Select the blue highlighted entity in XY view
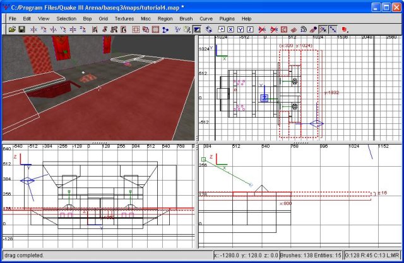404x263 pixels. click(264, 98)
